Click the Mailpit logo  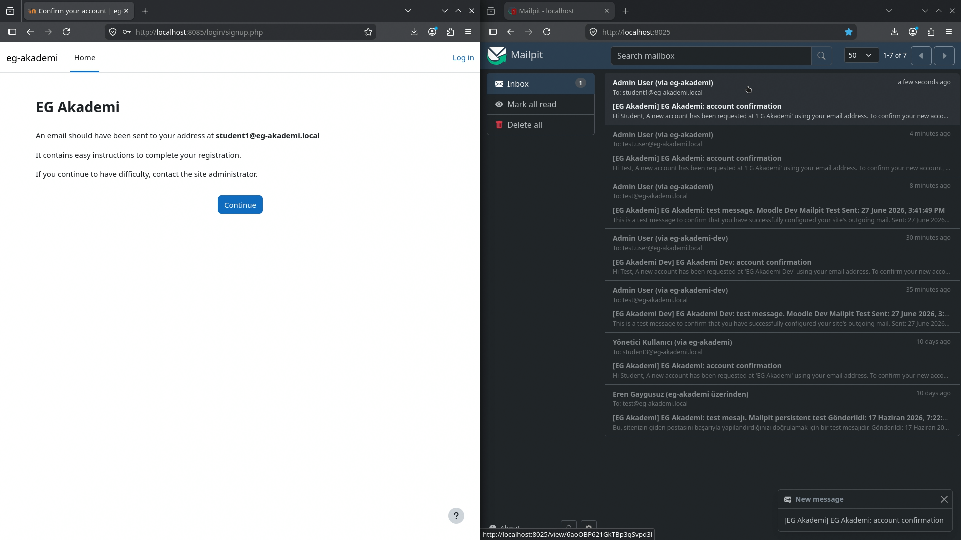(515, 55)
